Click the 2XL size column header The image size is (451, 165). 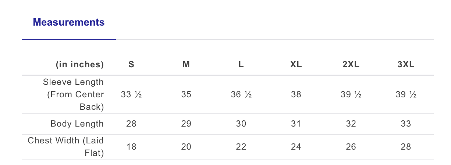[x=351, y=65]
